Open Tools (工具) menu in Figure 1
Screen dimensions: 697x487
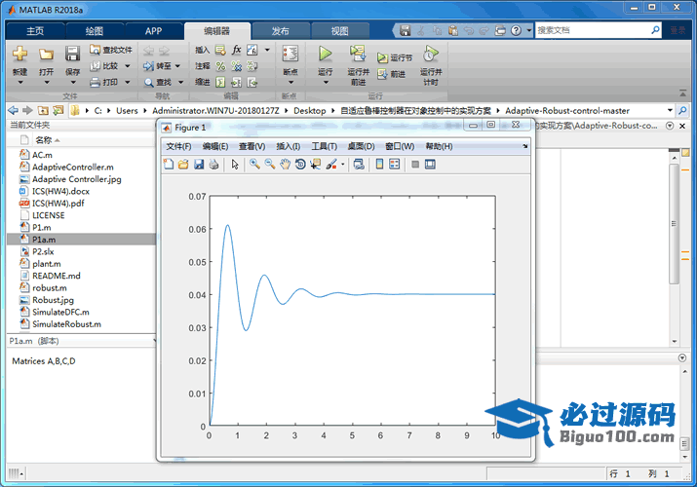(x=324, y=146)
